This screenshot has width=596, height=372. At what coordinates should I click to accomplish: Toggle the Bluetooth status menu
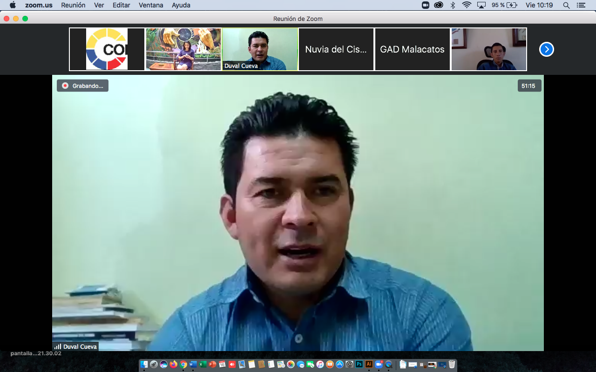[453, 5]
